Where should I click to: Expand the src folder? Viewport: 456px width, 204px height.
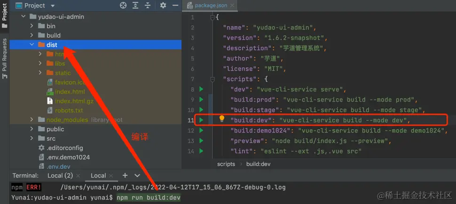click(31, 138)
